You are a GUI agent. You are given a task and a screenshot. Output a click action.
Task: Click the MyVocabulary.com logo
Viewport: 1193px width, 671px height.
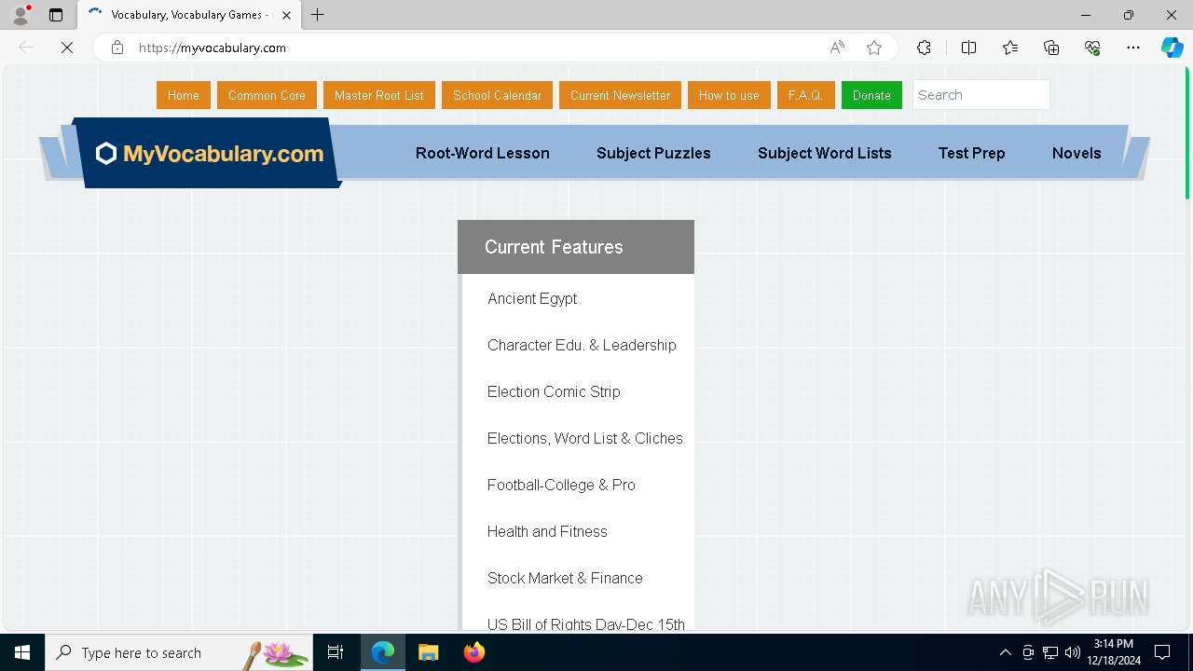pyautogui.click(x=211, y=154)
